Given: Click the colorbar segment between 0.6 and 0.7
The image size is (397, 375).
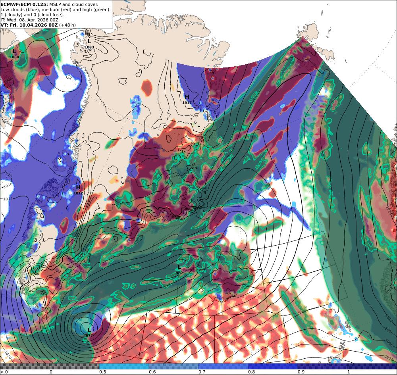Looking at the screenshot, I should coord(174,366).
